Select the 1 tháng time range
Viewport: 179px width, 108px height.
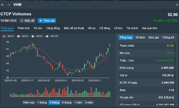[x=42, y=103]
